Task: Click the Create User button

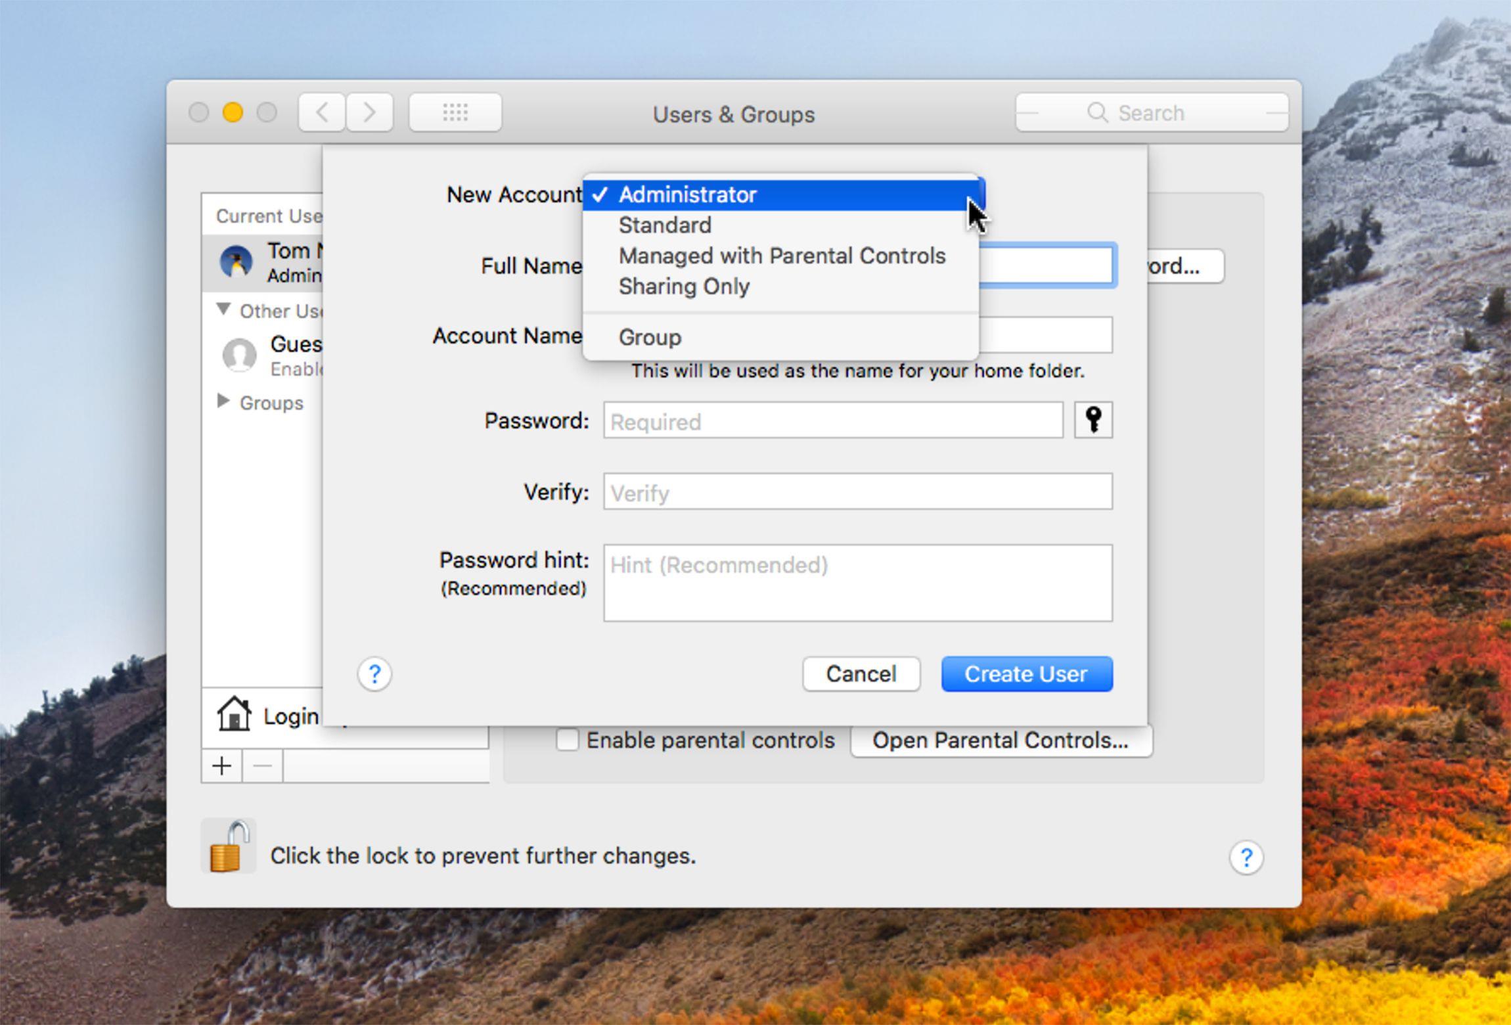Action: pos(1027,674)
